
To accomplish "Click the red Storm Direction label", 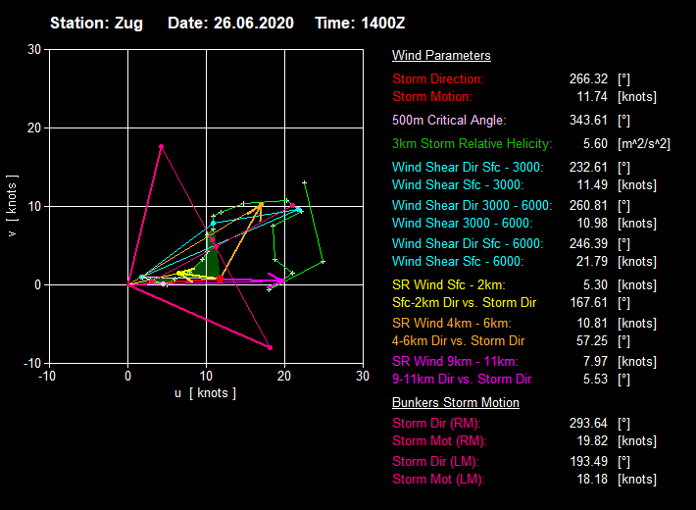I will (438, 79).
